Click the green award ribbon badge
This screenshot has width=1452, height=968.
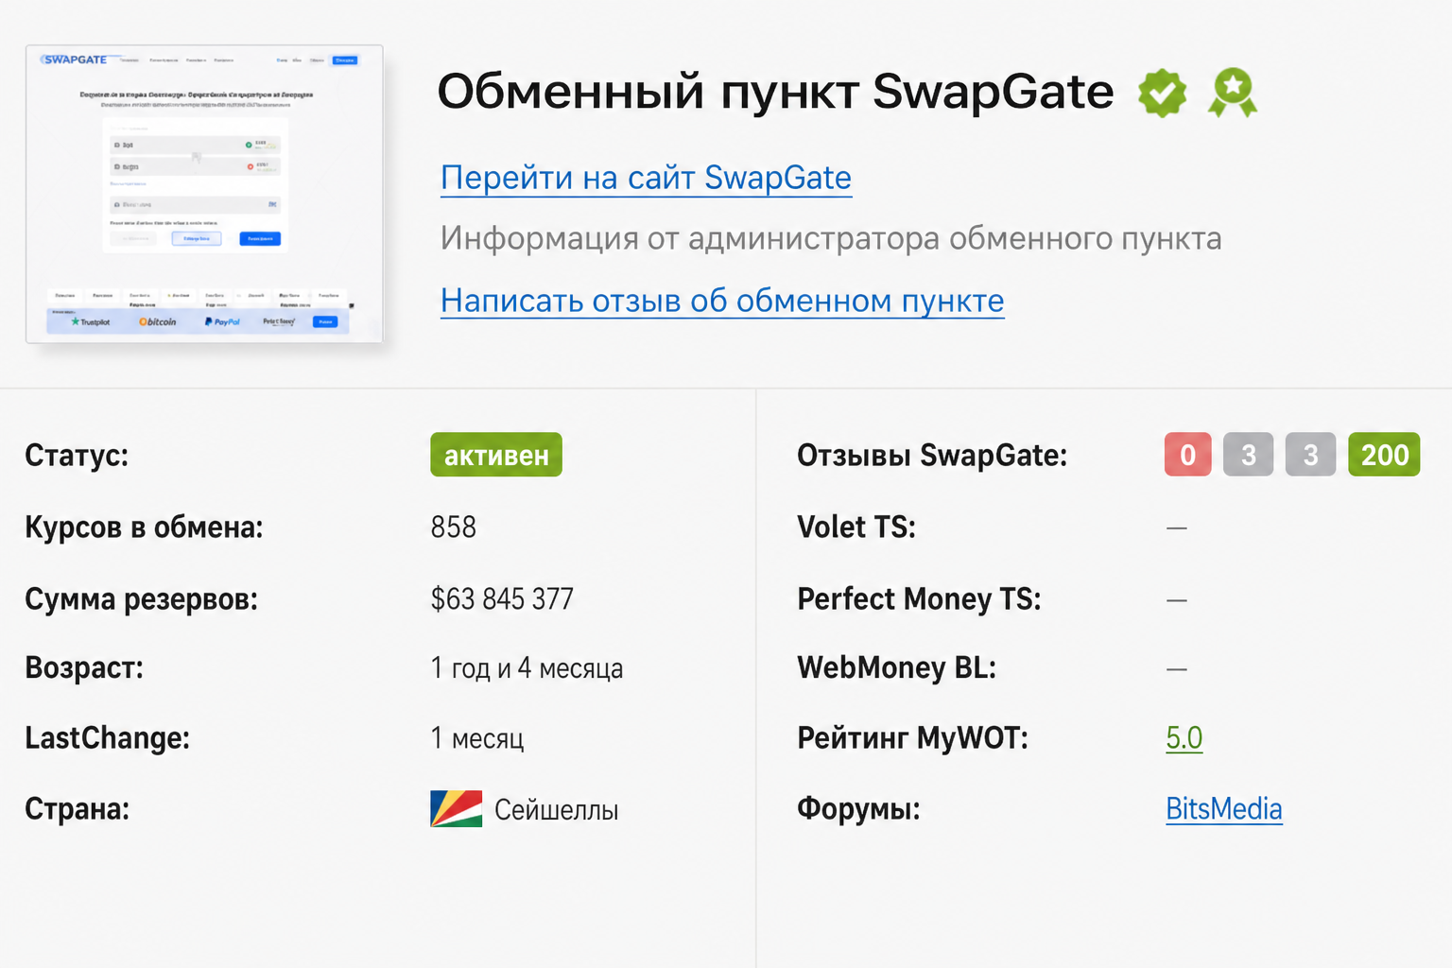tap(1233, 93)
